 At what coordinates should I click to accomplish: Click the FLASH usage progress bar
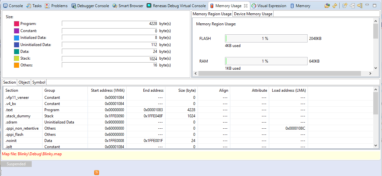click(266, 39)
